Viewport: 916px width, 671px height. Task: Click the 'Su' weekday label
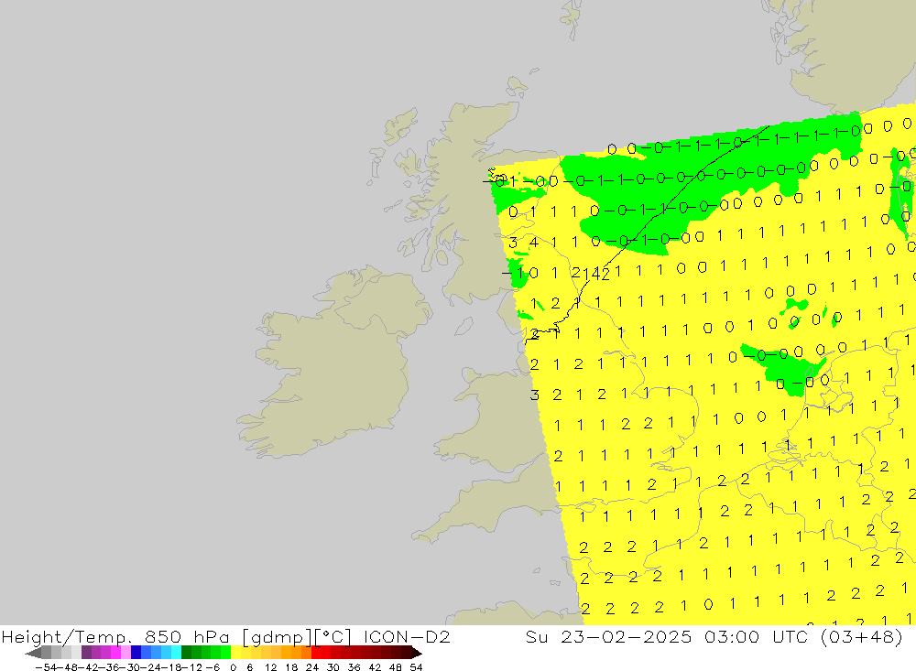pyautogui.click(x=536, y=636)
